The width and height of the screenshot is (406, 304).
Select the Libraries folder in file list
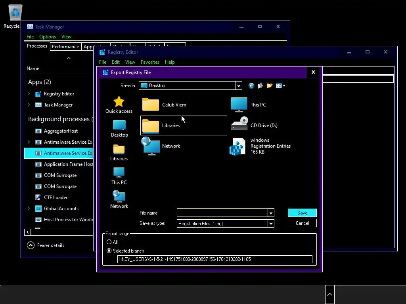coord(184,125)
